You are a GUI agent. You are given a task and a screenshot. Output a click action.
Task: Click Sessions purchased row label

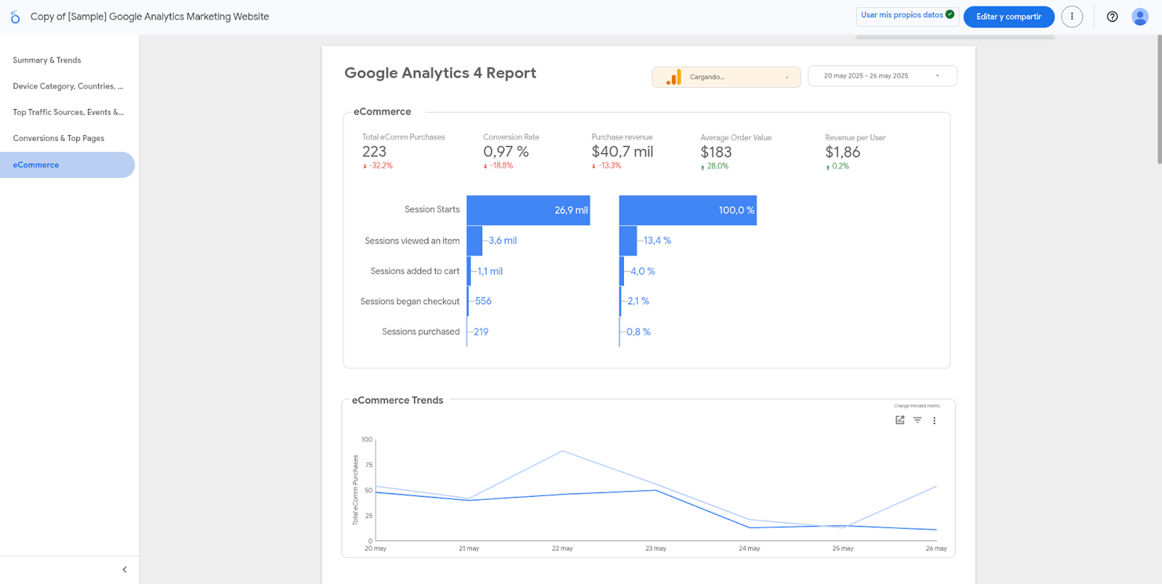(421, 332)
